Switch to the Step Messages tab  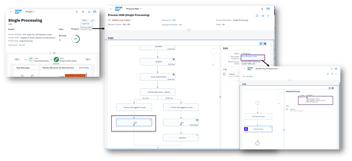[23, 68]
